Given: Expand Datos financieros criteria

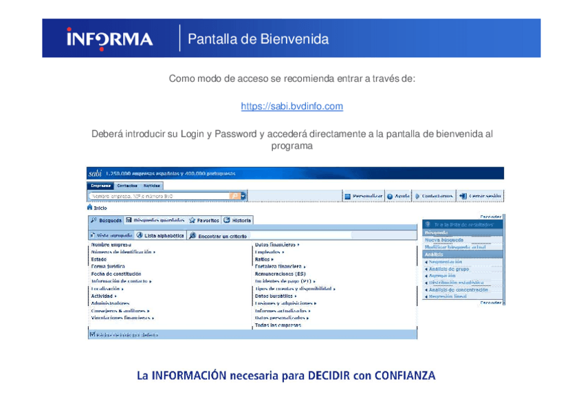Looking at the screenshot, I should tap(277, 245).
